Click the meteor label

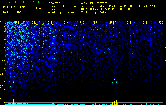(37, 8)
